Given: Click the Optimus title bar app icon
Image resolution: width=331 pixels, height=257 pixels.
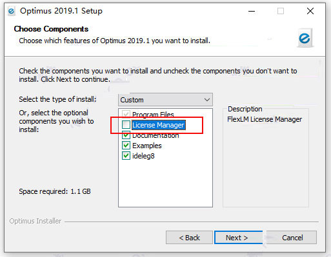Looking at the screenshot, I should [x=12, y=11].
